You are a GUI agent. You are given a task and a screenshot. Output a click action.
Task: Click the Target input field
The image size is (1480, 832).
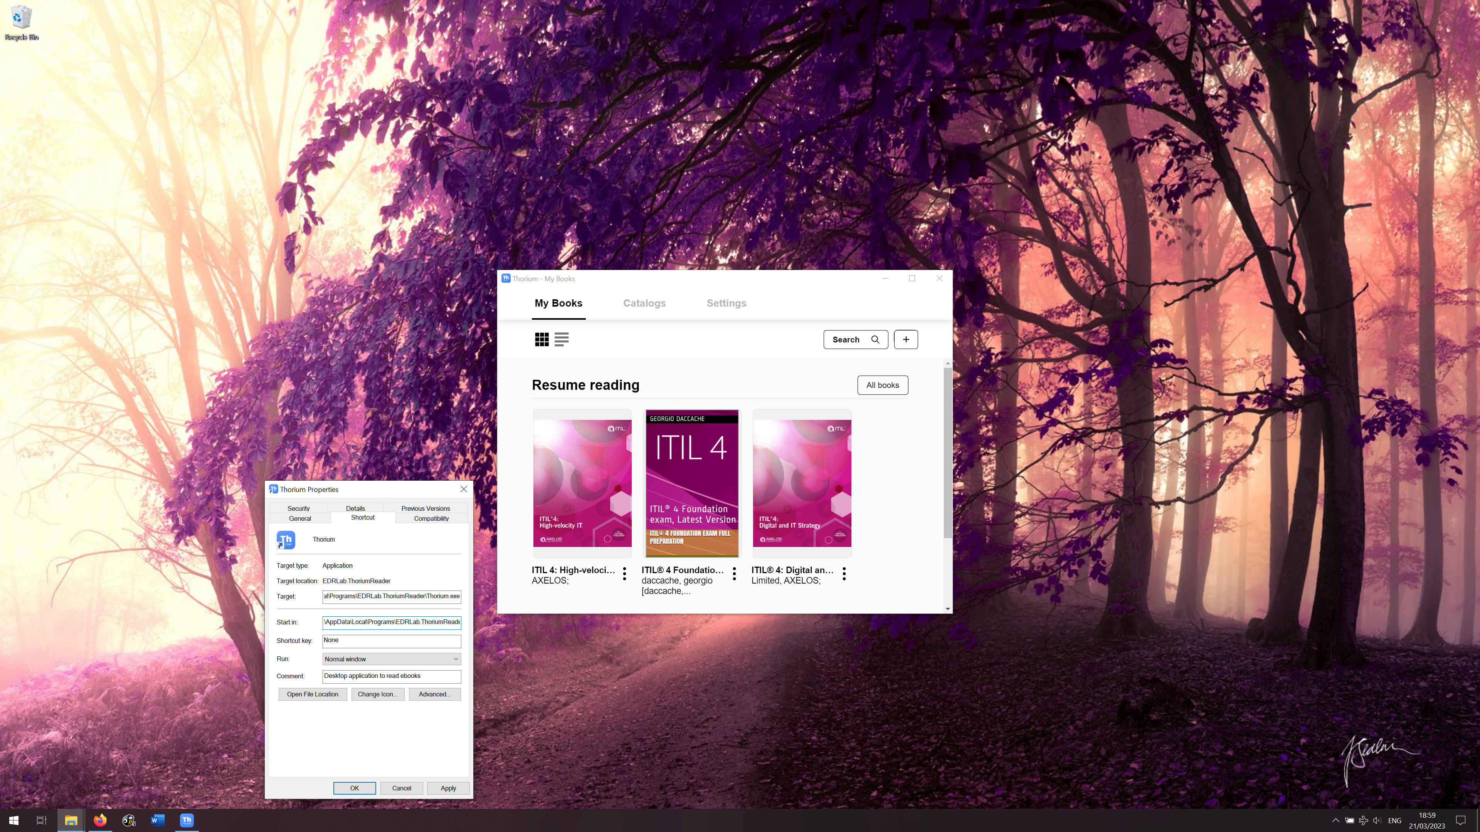tap(391, 597)
